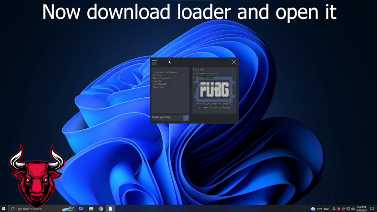
Task: Choose VALORANT in the game list
Action: (160, 84)
